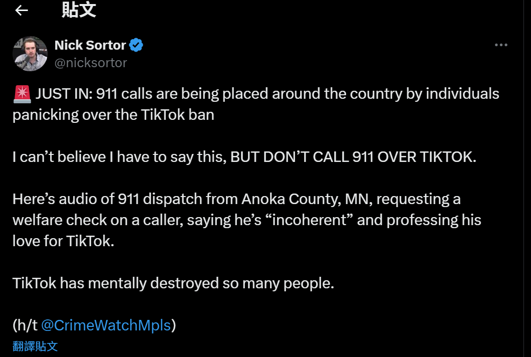The width and height of the screenshot is (531, 357).
Task: Click the words "Anoka County, MN"
Action: [304, 199]
